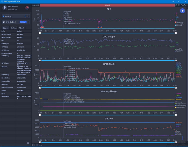Select the SerialNum row
This screenshot has height=147, width=188.
(x=16, y=97)
